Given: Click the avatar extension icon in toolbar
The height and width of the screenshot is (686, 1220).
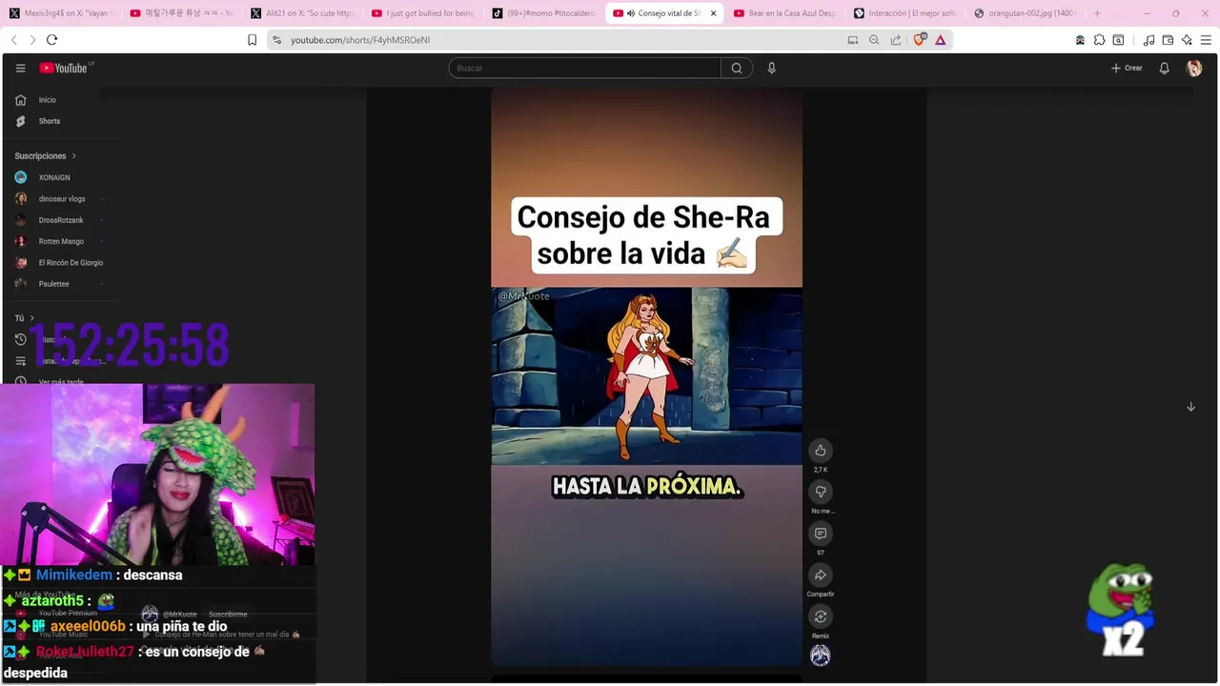Looking at the screenshot, I should click(1080, 40).
